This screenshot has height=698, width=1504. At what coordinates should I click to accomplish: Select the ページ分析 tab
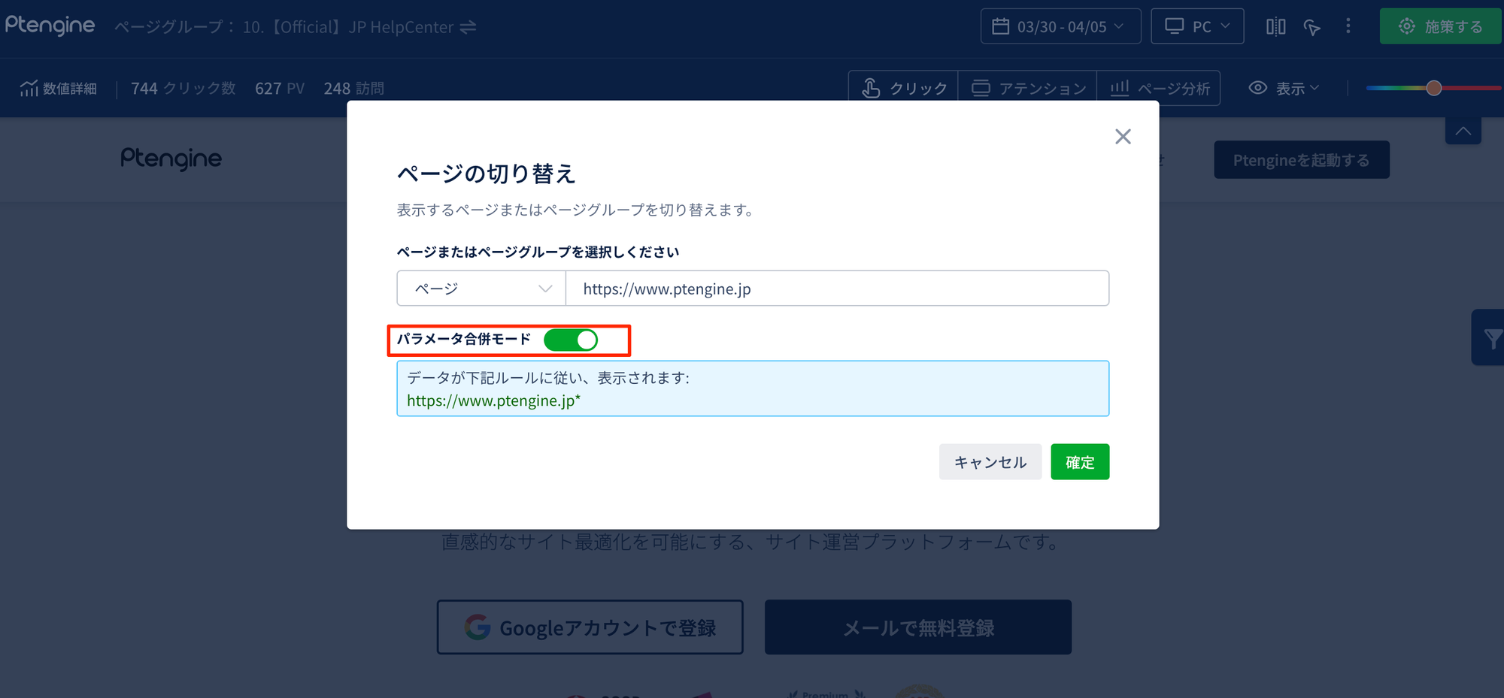point(1159,89)
